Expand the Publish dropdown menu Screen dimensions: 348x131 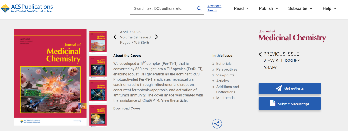(x=268, y=8)
